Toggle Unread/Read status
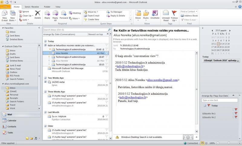The width and height of the screenshot is (242, 146). click(166, 16)
